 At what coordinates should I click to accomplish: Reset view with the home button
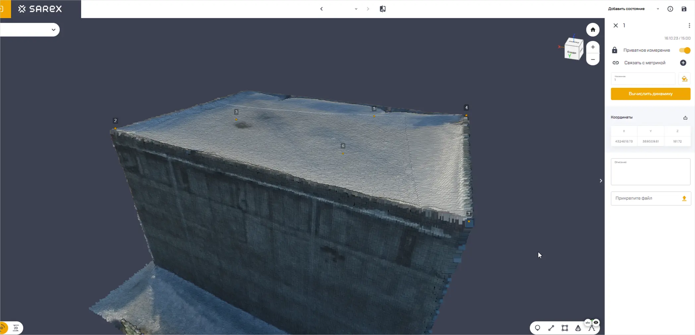(x=593, y=30)
